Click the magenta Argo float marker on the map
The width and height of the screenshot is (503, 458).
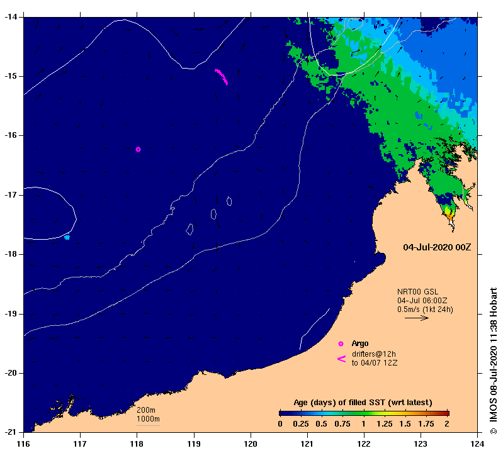click(x=138, y=149)
